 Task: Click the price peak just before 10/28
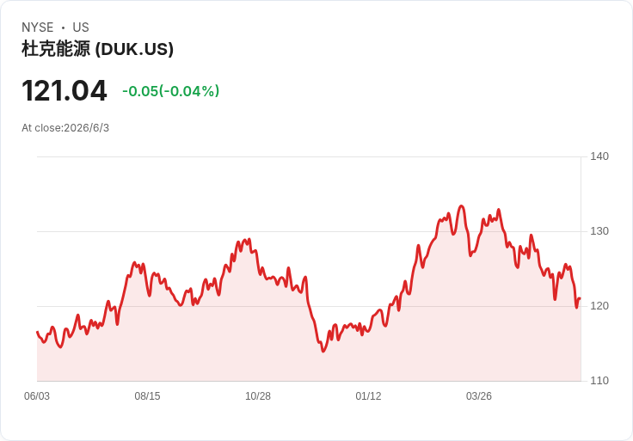(x=249, y=239)
